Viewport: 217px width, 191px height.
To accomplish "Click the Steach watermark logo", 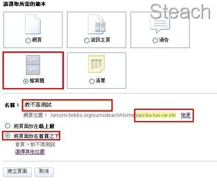I will coord(180,12).
